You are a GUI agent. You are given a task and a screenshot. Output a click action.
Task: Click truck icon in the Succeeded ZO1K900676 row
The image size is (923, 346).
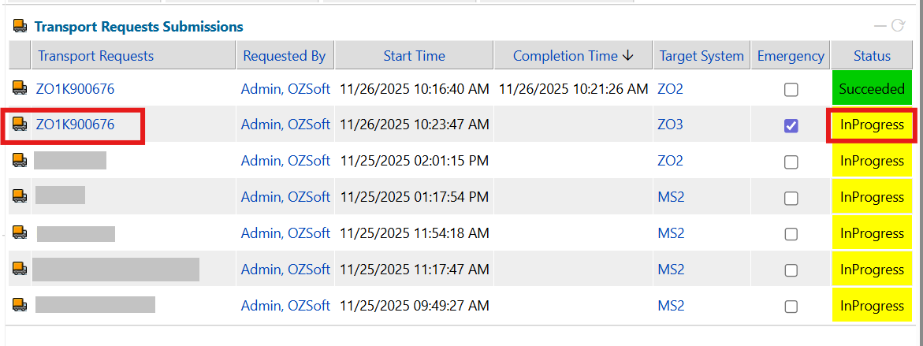pyautogui.click(x=19, y=88)
